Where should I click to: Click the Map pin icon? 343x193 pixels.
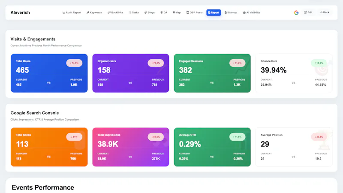pyautogui.click(x=174, y=12)
